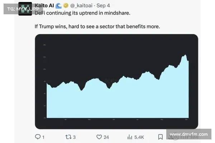Click the crescent moon badge beside Kaito AI
The width and height of the screenshot is (215, 143).
coord(58,6)
